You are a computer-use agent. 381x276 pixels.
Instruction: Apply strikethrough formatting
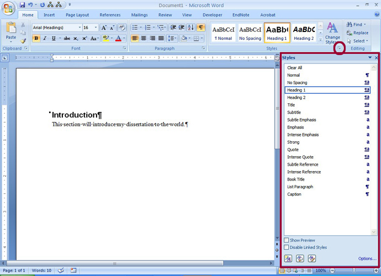[67, 39]
